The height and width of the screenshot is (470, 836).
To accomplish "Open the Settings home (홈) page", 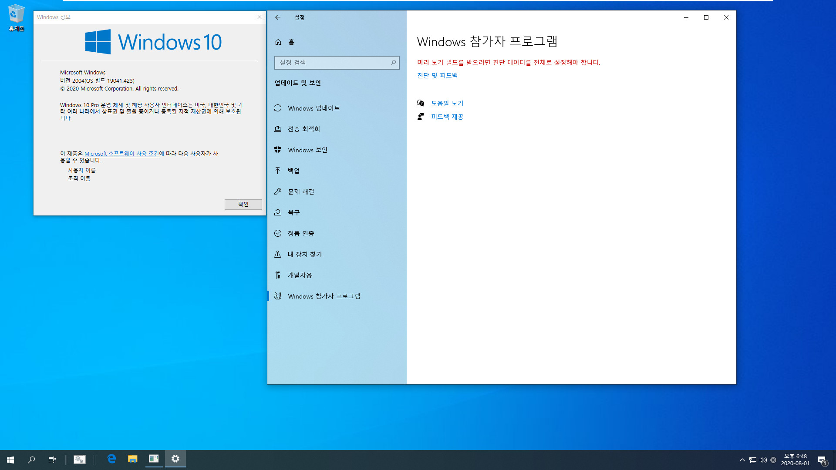I will pyautogui.click(x=337, y=42).
